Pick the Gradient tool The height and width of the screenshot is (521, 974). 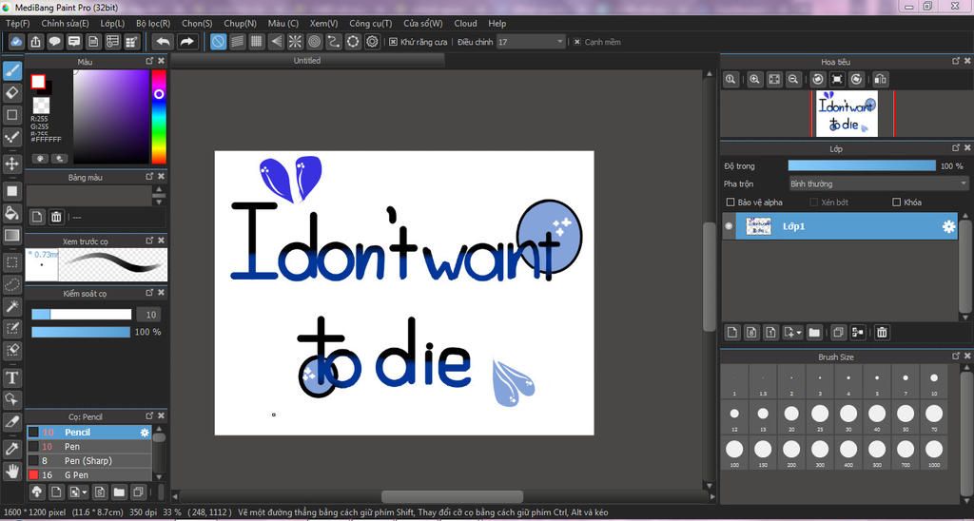pos(11,236)
